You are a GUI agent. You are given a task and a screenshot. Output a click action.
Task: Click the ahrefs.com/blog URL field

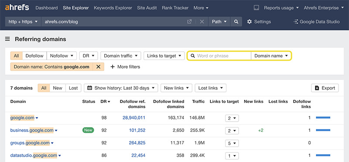(x=114, y=22)
